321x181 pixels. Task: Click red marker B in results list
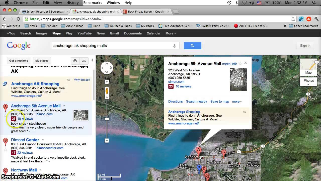pos(5,142)
